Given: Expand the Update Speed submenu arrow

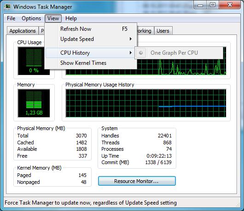Looking at the screenshot, I should pyautogui.click(x=131, y=39).
